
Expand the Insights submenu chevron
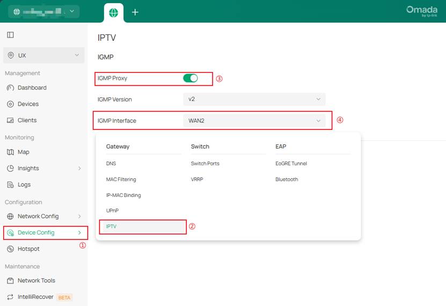[79, 169]
